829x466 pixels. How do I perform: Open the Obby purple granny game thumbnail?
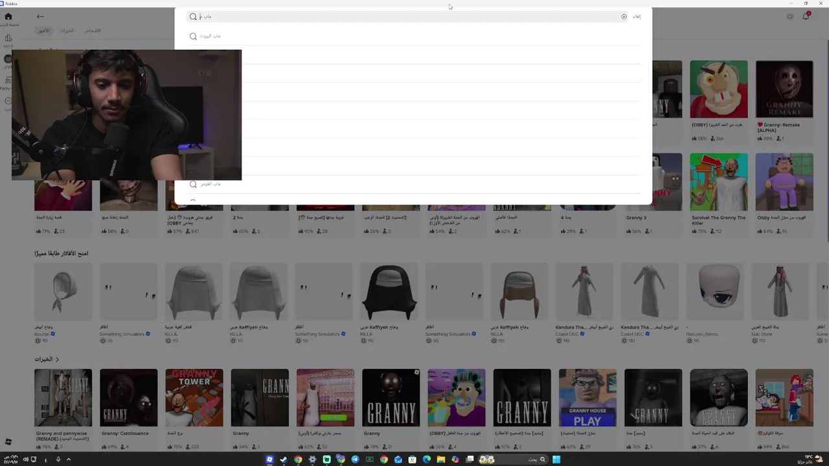tap(784, 182)
